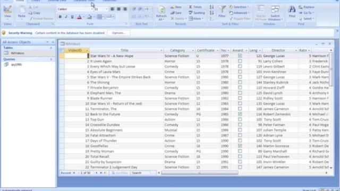The width and height of the screenshot is (340, 191).
Task: Sort descending with Z-A icon
Action: pyautogui.click(x=211, y=13)
